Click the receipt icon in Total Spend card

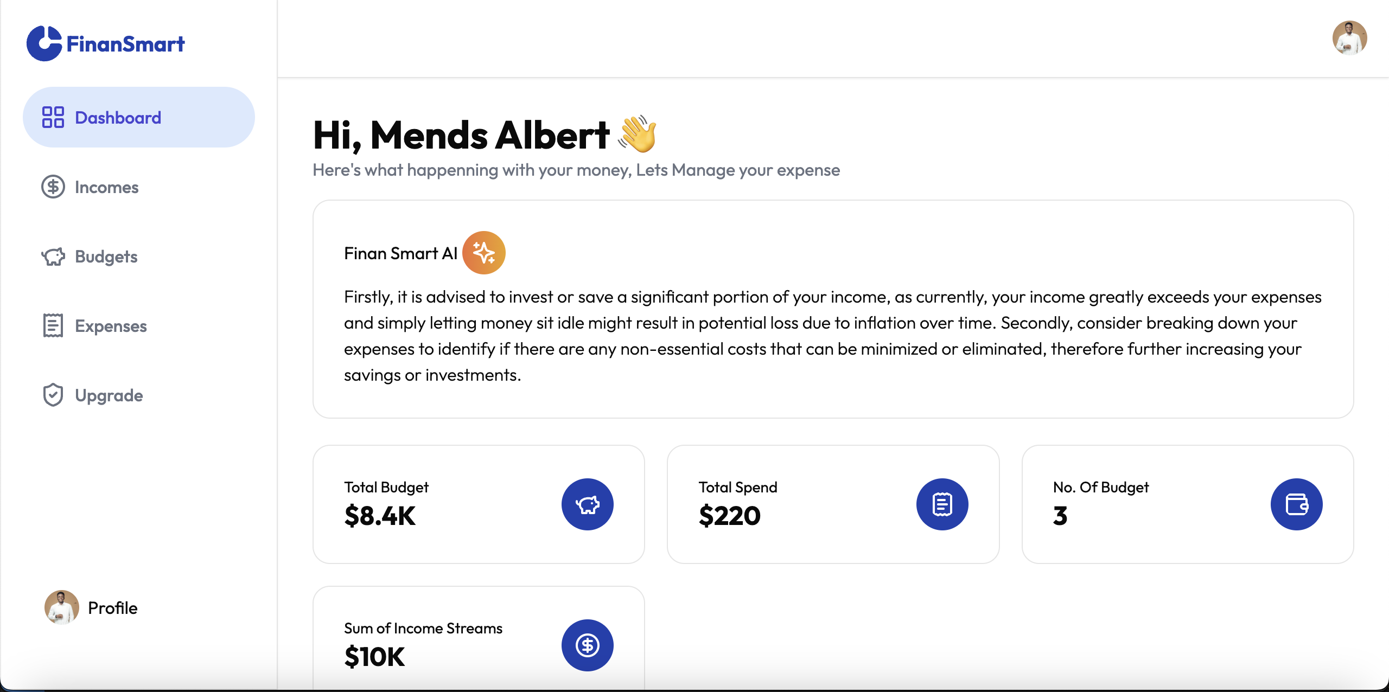coord(942,504)
